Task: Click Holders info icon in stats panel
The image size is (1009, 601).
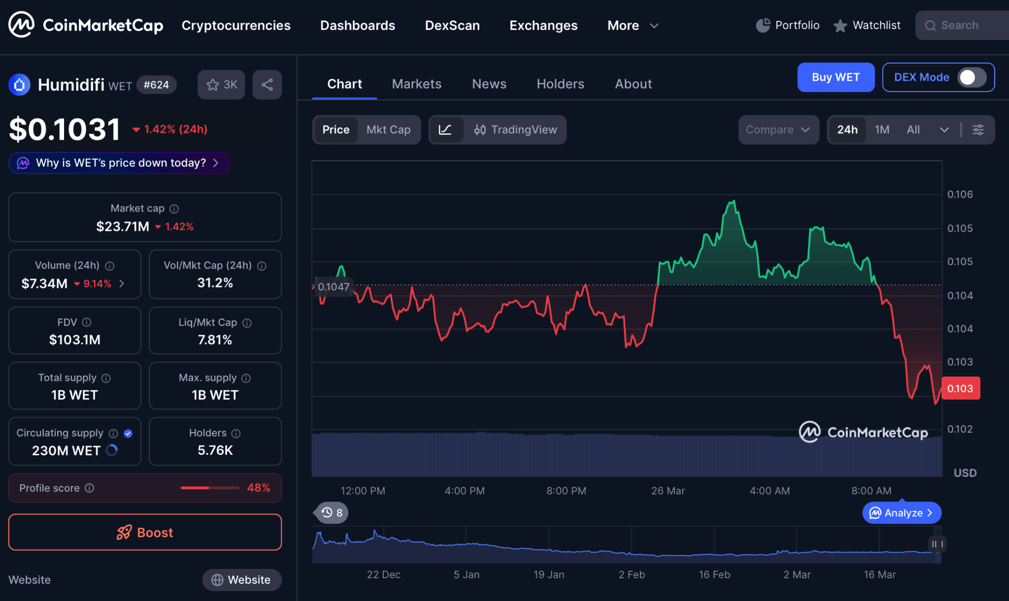Action: point(236,433)
